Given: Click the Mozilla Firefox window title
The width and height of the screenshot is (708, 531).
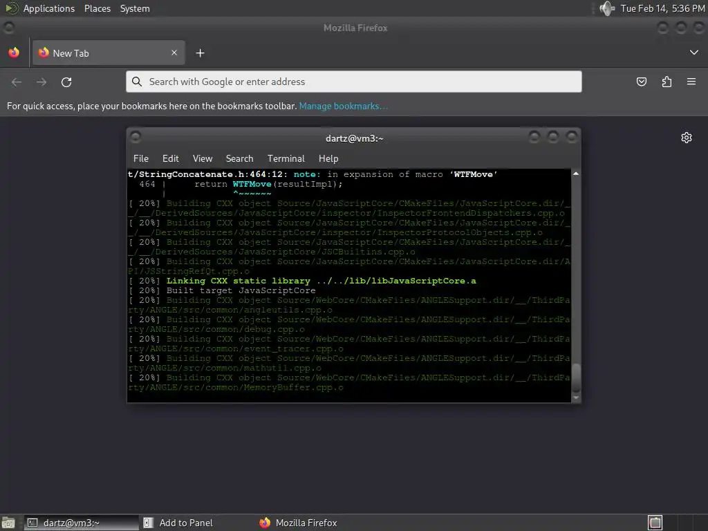Looking at the screenshot, I should click(355, 28).
